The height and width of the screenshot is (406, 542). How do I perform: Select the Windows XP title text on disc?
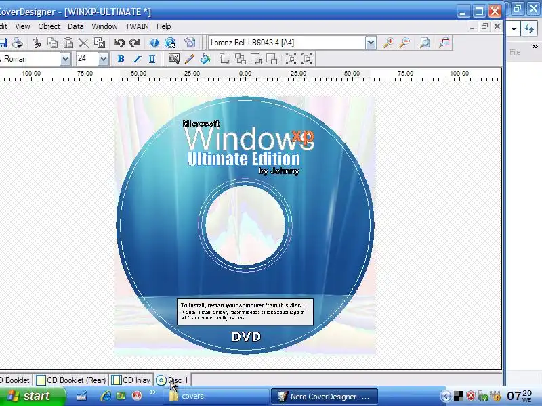[x=249, y=139]
